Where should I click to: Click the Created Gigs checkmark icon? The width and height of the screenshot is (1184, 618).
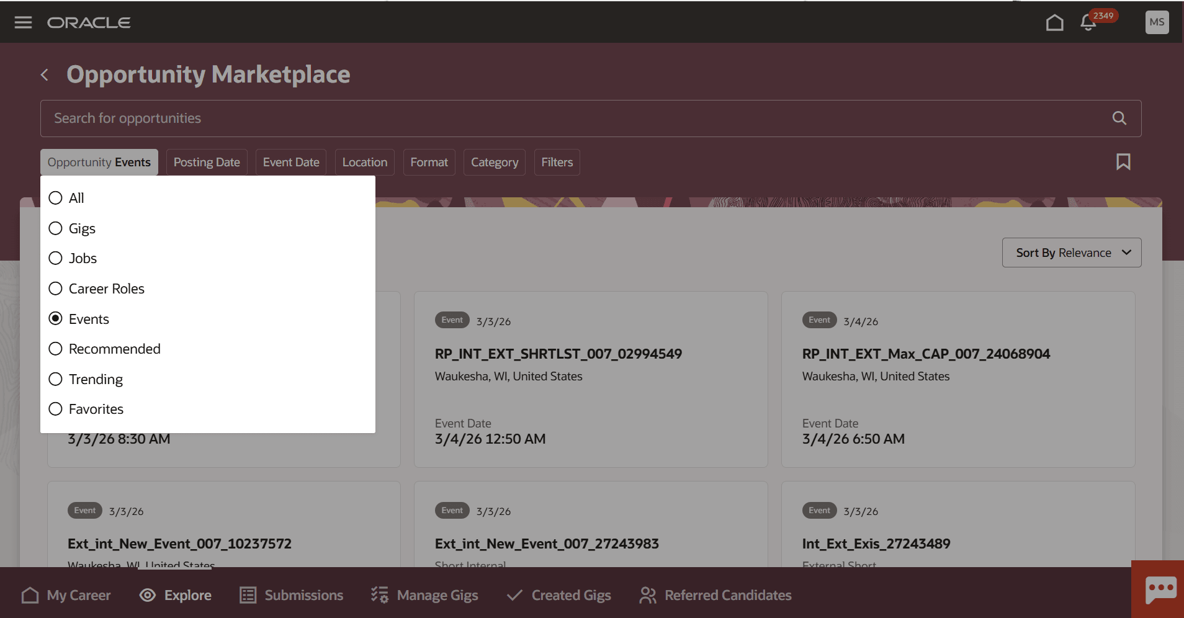click(x=514, y=595)
